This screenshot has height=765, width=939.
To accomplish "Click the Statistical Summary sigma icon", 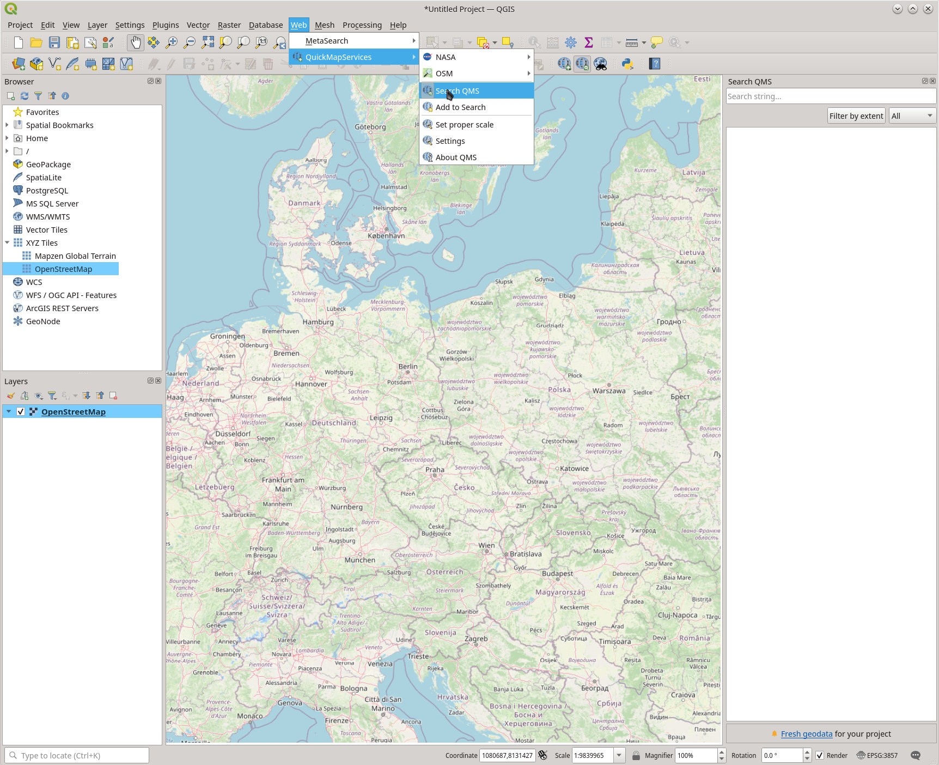I will 589,42.
